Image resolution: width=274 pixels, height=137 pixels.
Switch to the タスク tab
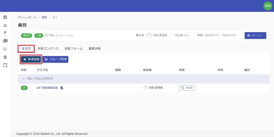(26, 49)
